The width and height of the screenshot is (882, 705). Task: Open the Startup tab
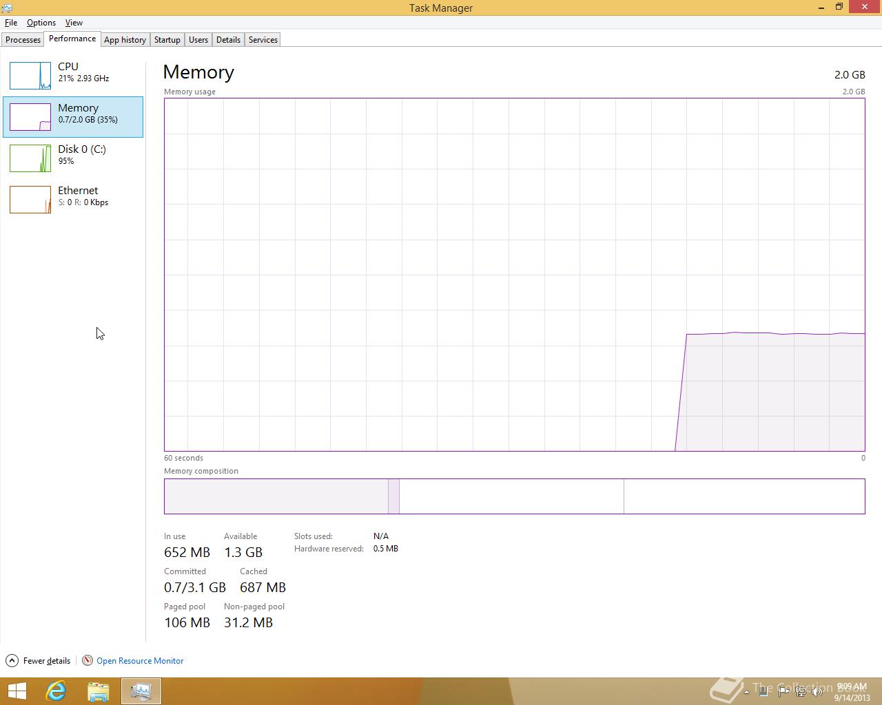pos(167,40)
